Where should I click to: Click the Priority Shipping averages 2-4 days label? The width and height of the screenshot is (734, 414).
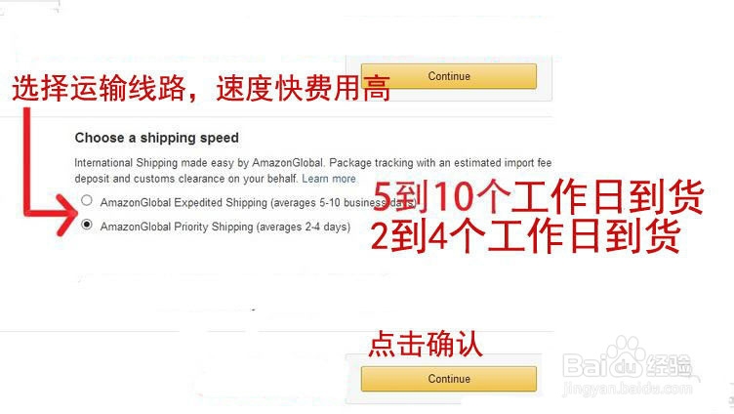click(225, 227)
